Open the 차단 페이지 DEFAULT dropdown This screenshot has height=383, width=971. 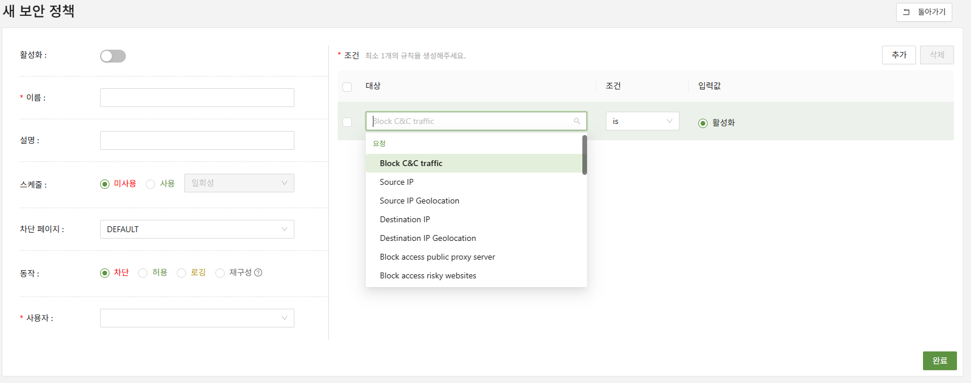(197, 229)
